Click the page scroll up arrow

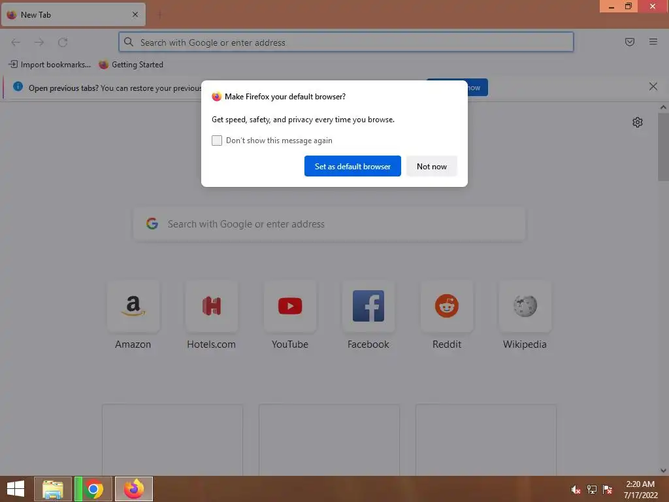pyautogui.click(x=663, y=107)
